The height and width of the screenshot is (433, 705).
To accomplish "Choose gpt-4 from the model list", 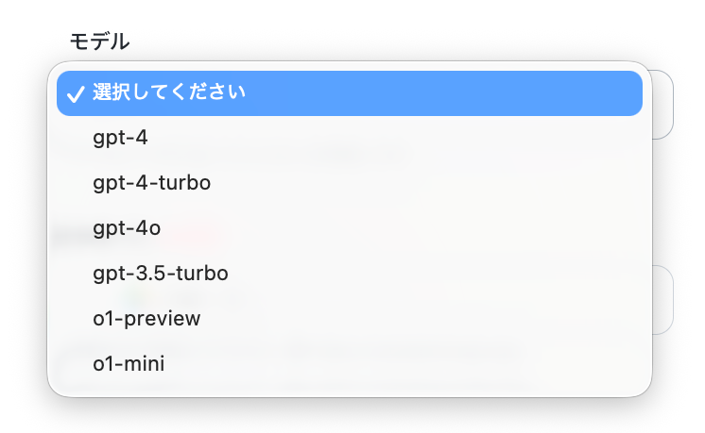I will point(350,138).
